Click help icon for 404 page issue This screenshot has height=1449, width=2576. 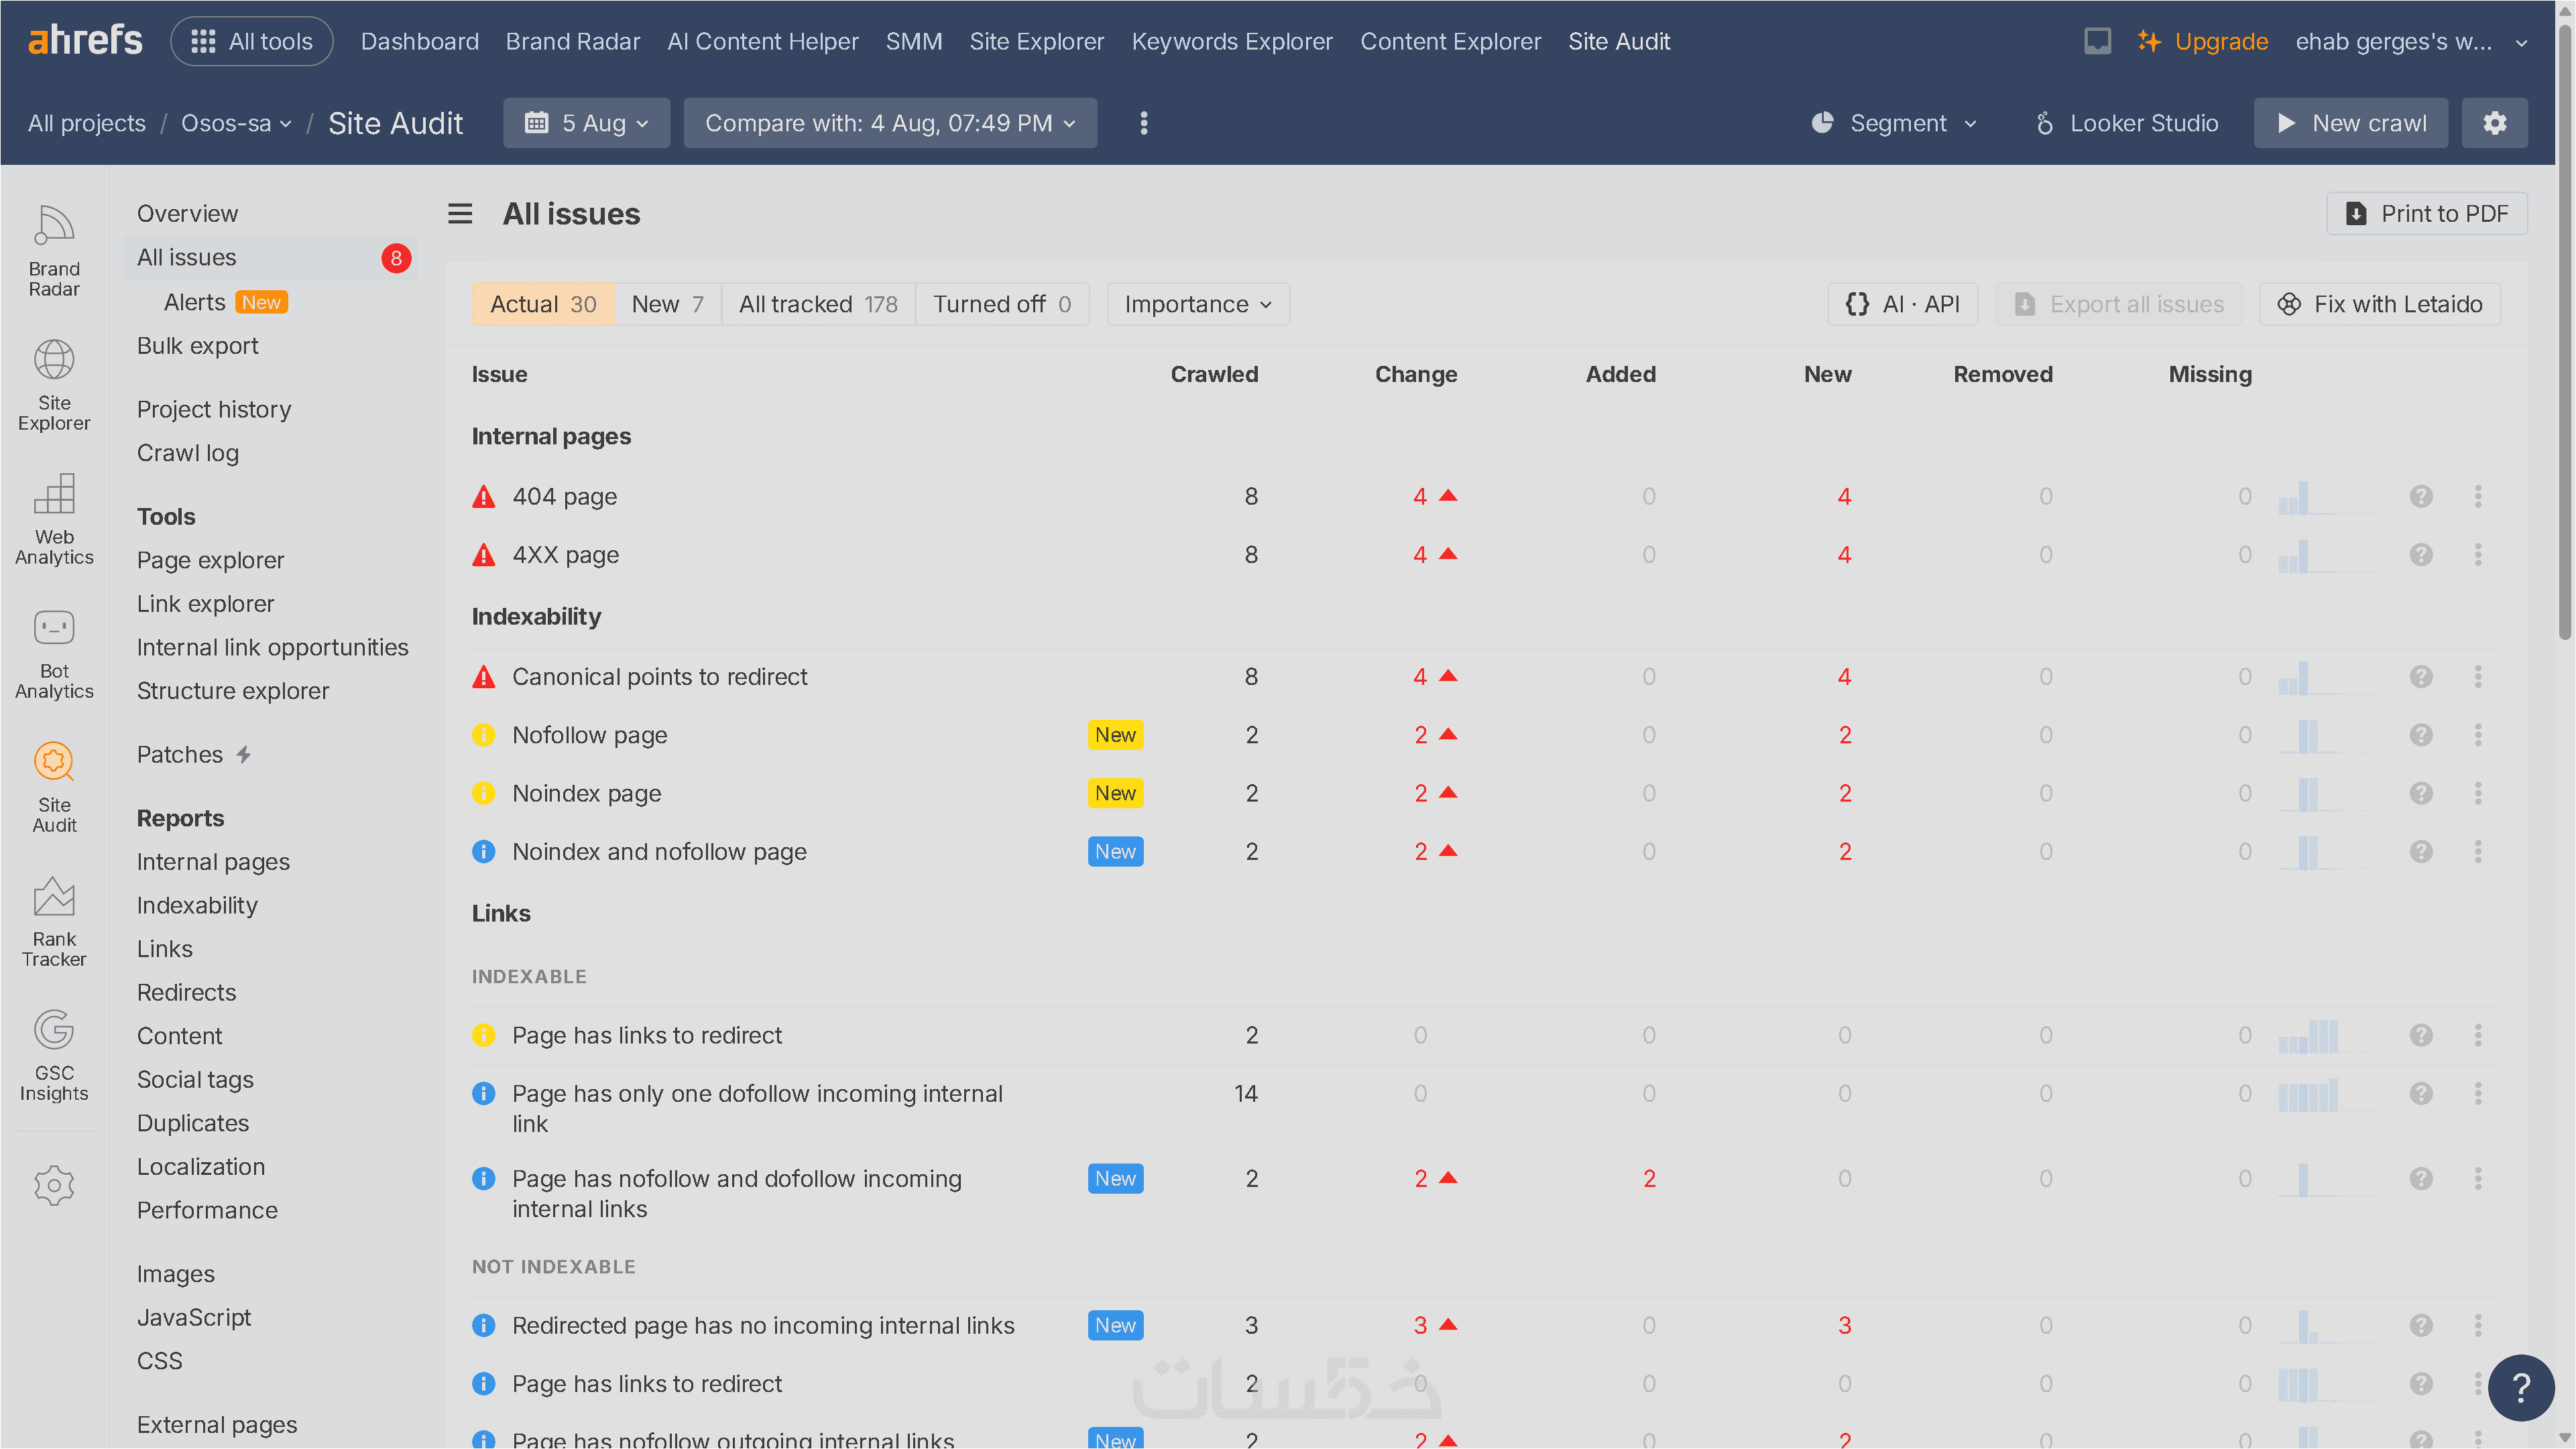click(x=2420, y=497)
